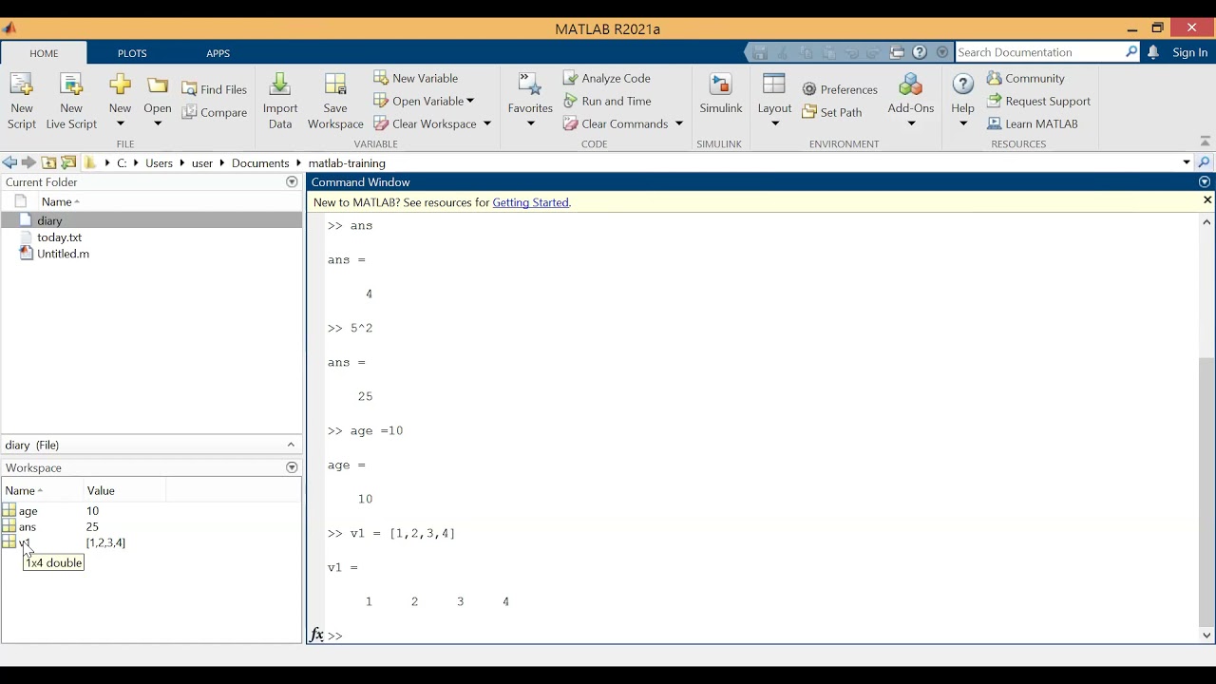Open the Getting Started link
Image resolution: width=1216 pixels, height=684 pixels.
(x=530, y=202)
